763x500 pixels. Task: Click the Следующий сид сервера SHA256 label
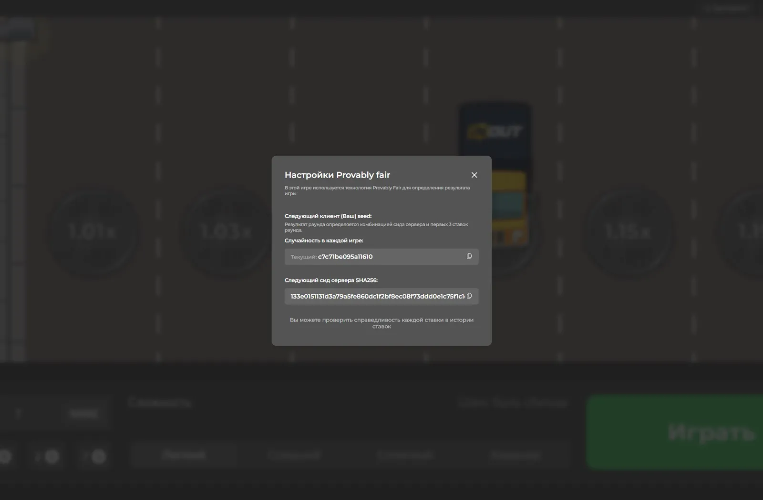point(331,280)
